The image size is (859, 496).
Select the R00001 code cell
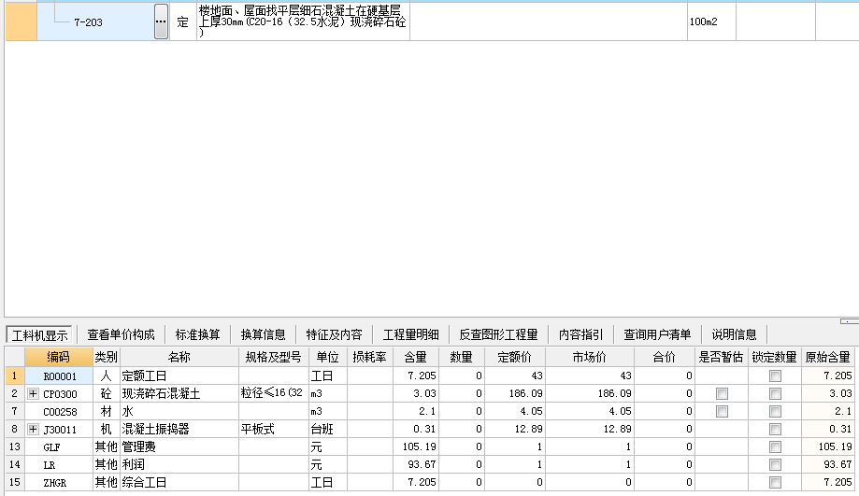[59, 376]
